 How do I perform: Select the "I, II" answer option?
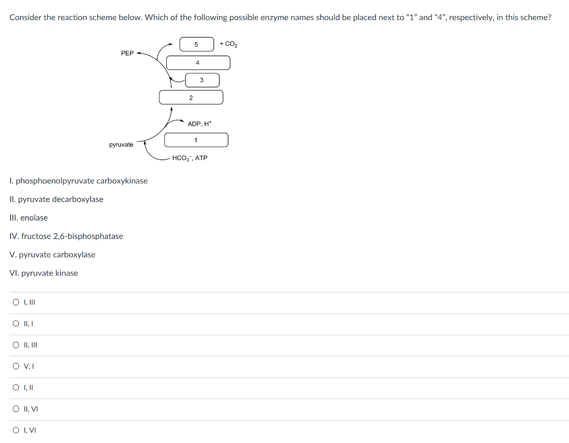16,387
